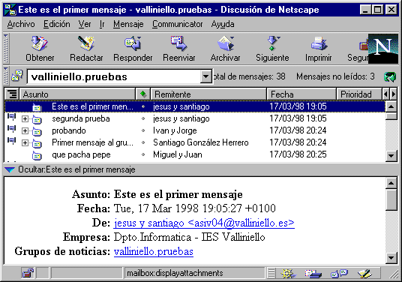Open the Ayuda menu
The width and height of the screenshot is (402, 282).
click(x=223, y=24)
